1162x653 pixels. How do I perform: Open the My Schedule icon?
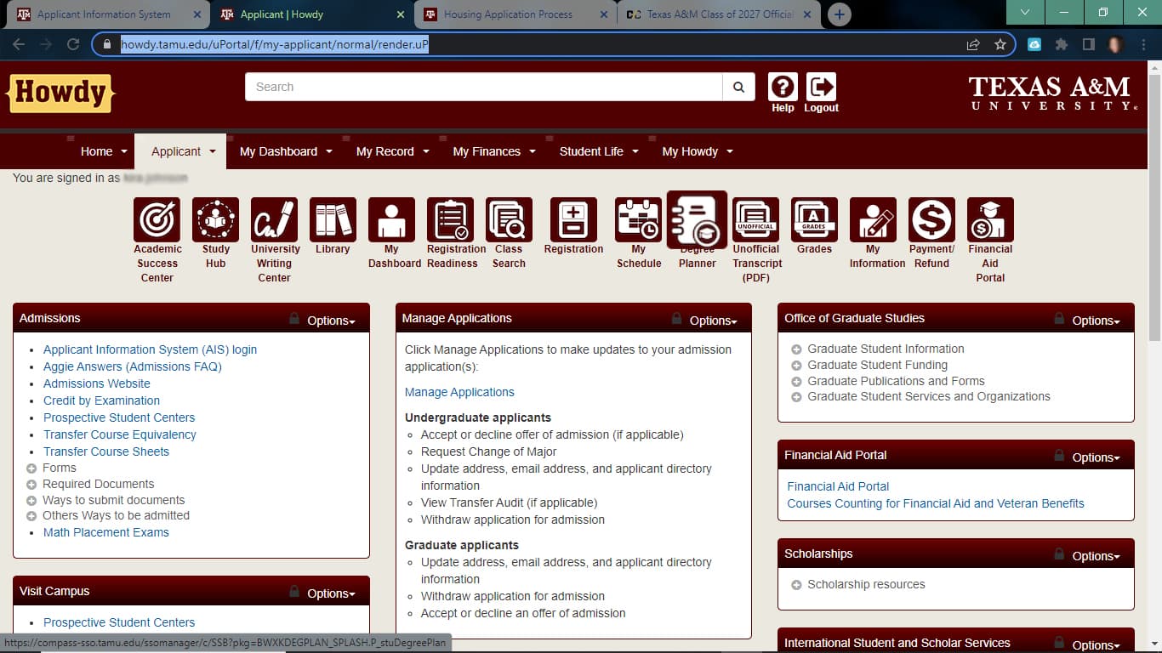[638, 220]
